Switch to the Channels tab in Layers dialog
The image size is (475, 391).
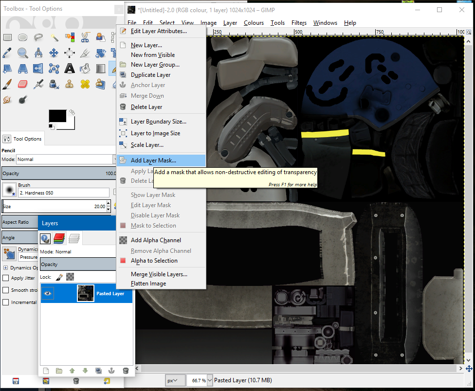click(59, 238)
